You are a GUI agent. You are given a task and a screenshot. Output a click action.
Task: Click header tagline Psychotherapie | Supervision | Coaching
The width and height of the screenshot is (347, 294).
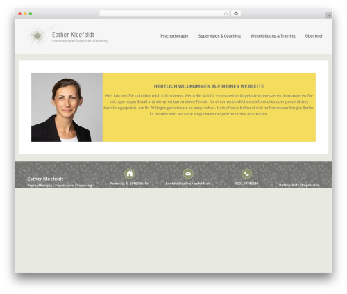(x=80, y=41)
